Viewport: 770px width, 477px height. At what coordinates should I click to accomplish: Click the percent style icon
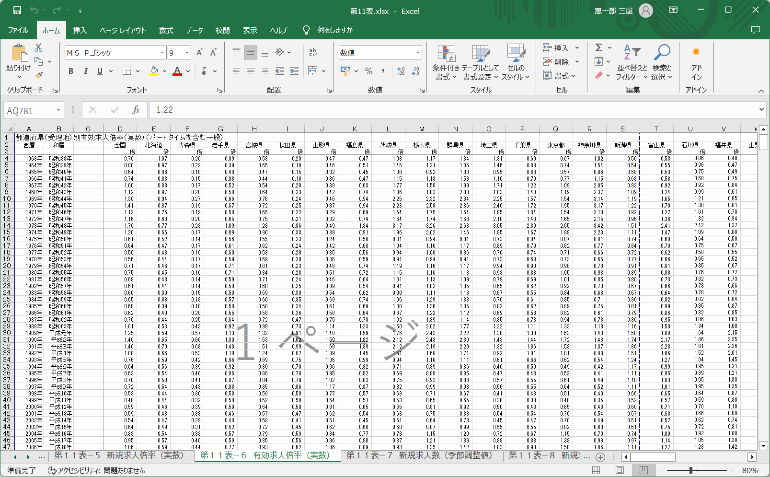(x=368, y=71)
